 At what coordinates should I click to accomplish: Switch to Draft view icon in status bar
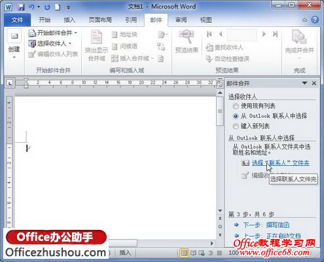click(219, 253)
